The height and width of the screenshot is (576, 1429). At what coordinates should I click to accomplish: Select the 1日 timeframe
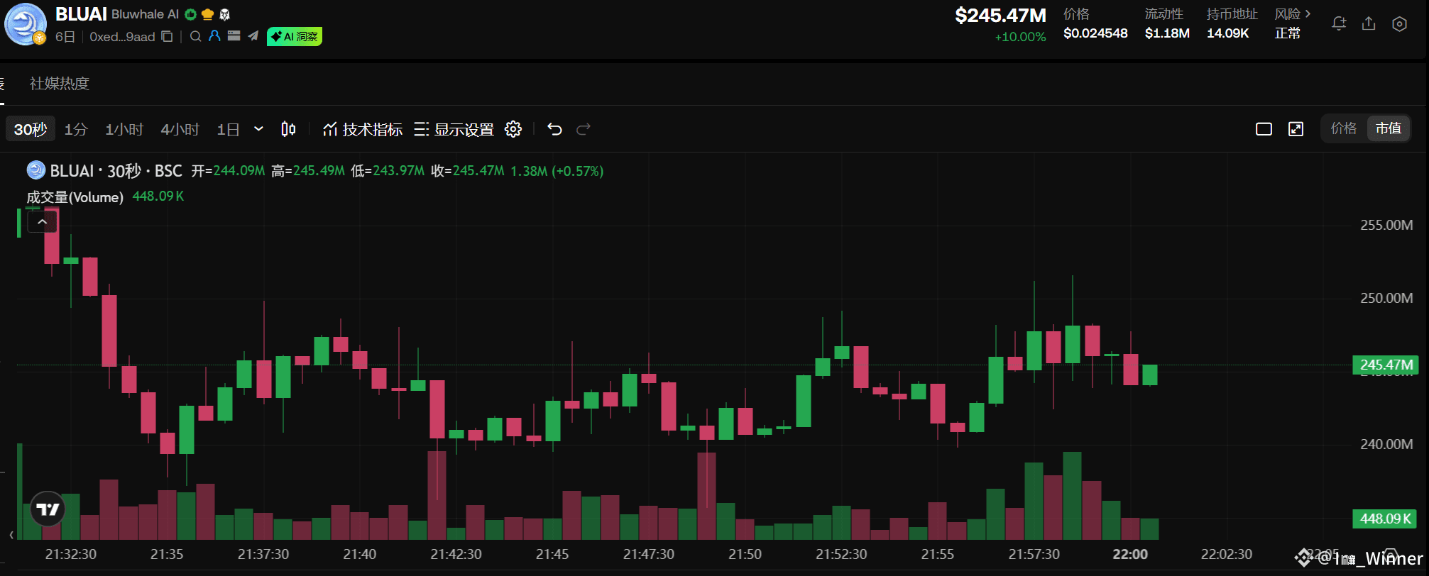[x=228, y=129]
